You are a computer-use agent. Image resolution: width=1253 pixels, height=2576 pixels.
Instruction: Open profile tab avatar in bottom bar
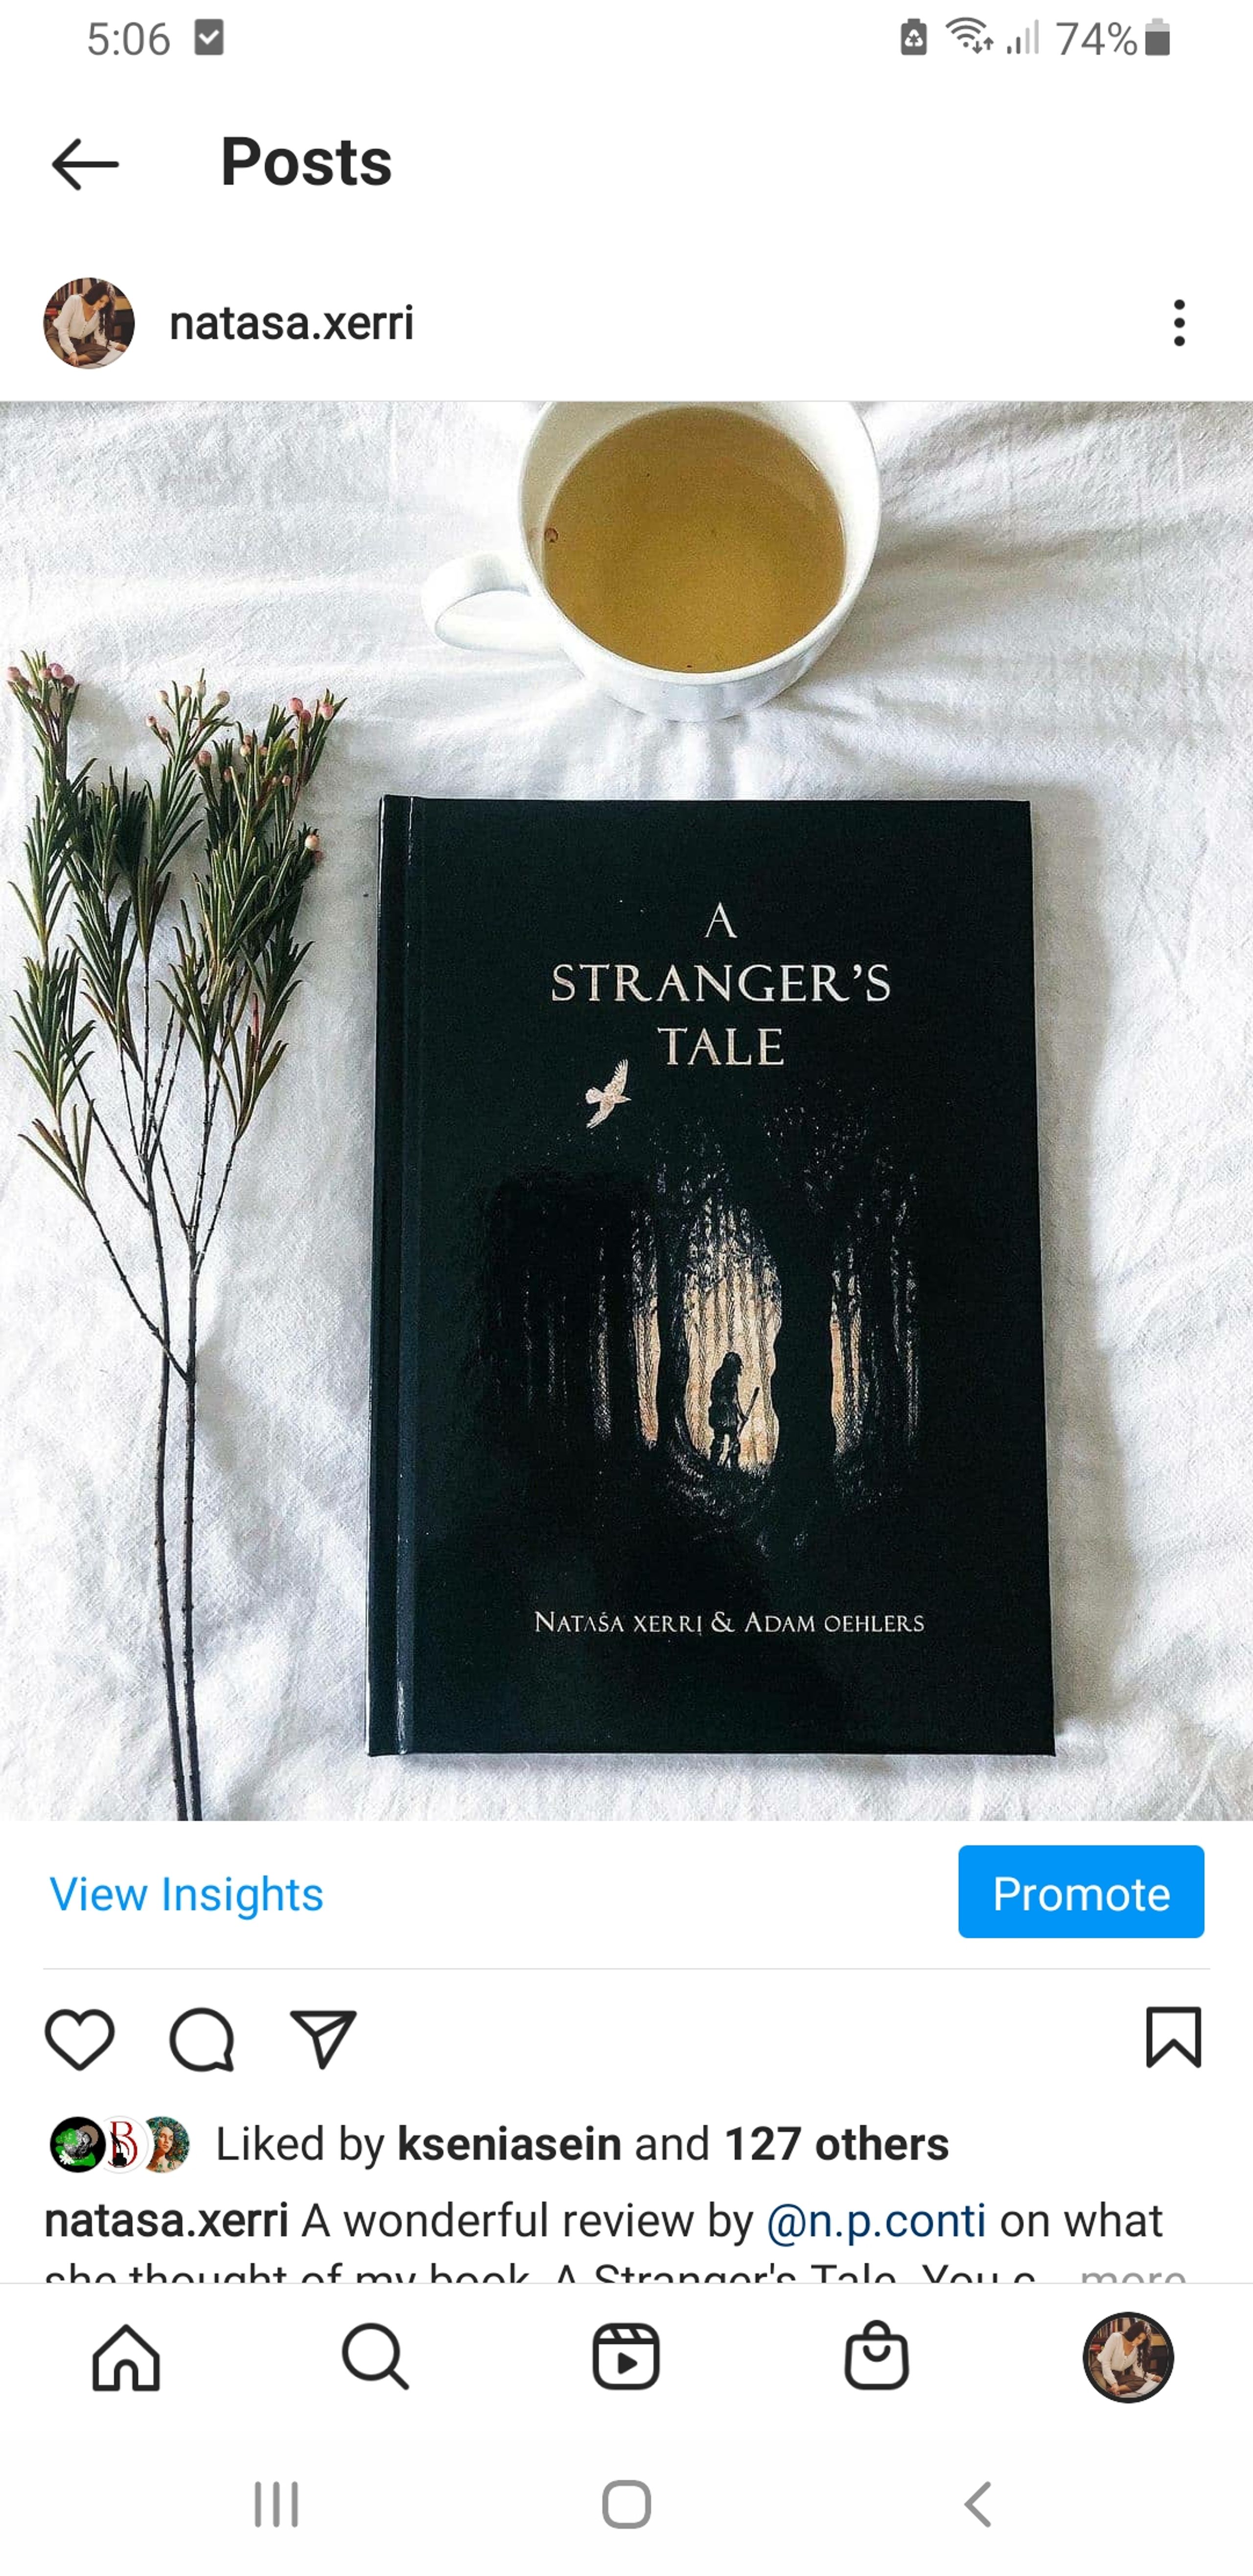(1128, 2357)
